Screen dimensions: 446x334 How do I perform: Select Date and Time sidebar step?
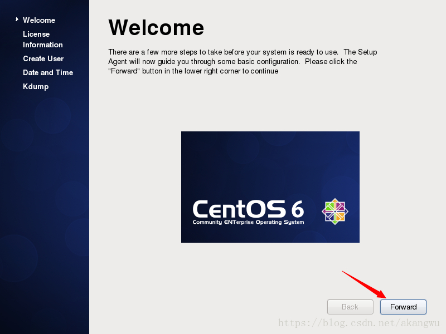point(48,72)
